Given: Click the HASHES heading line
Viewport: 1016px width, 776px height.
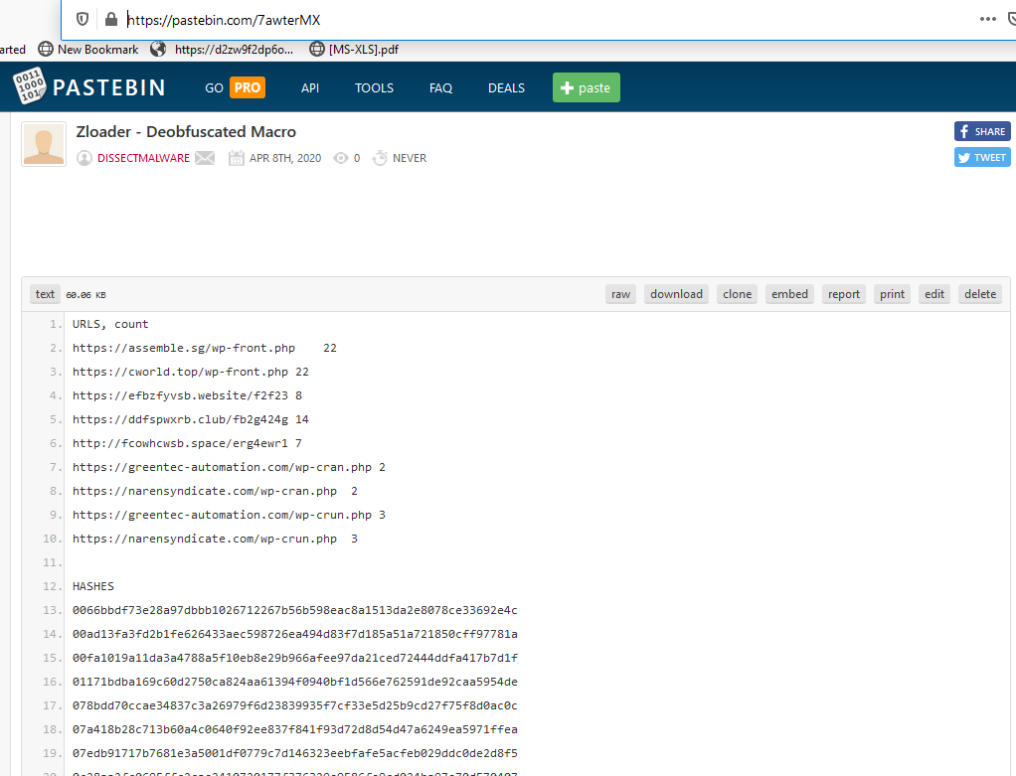Looking at the screenshot, I should pos(93,586).
